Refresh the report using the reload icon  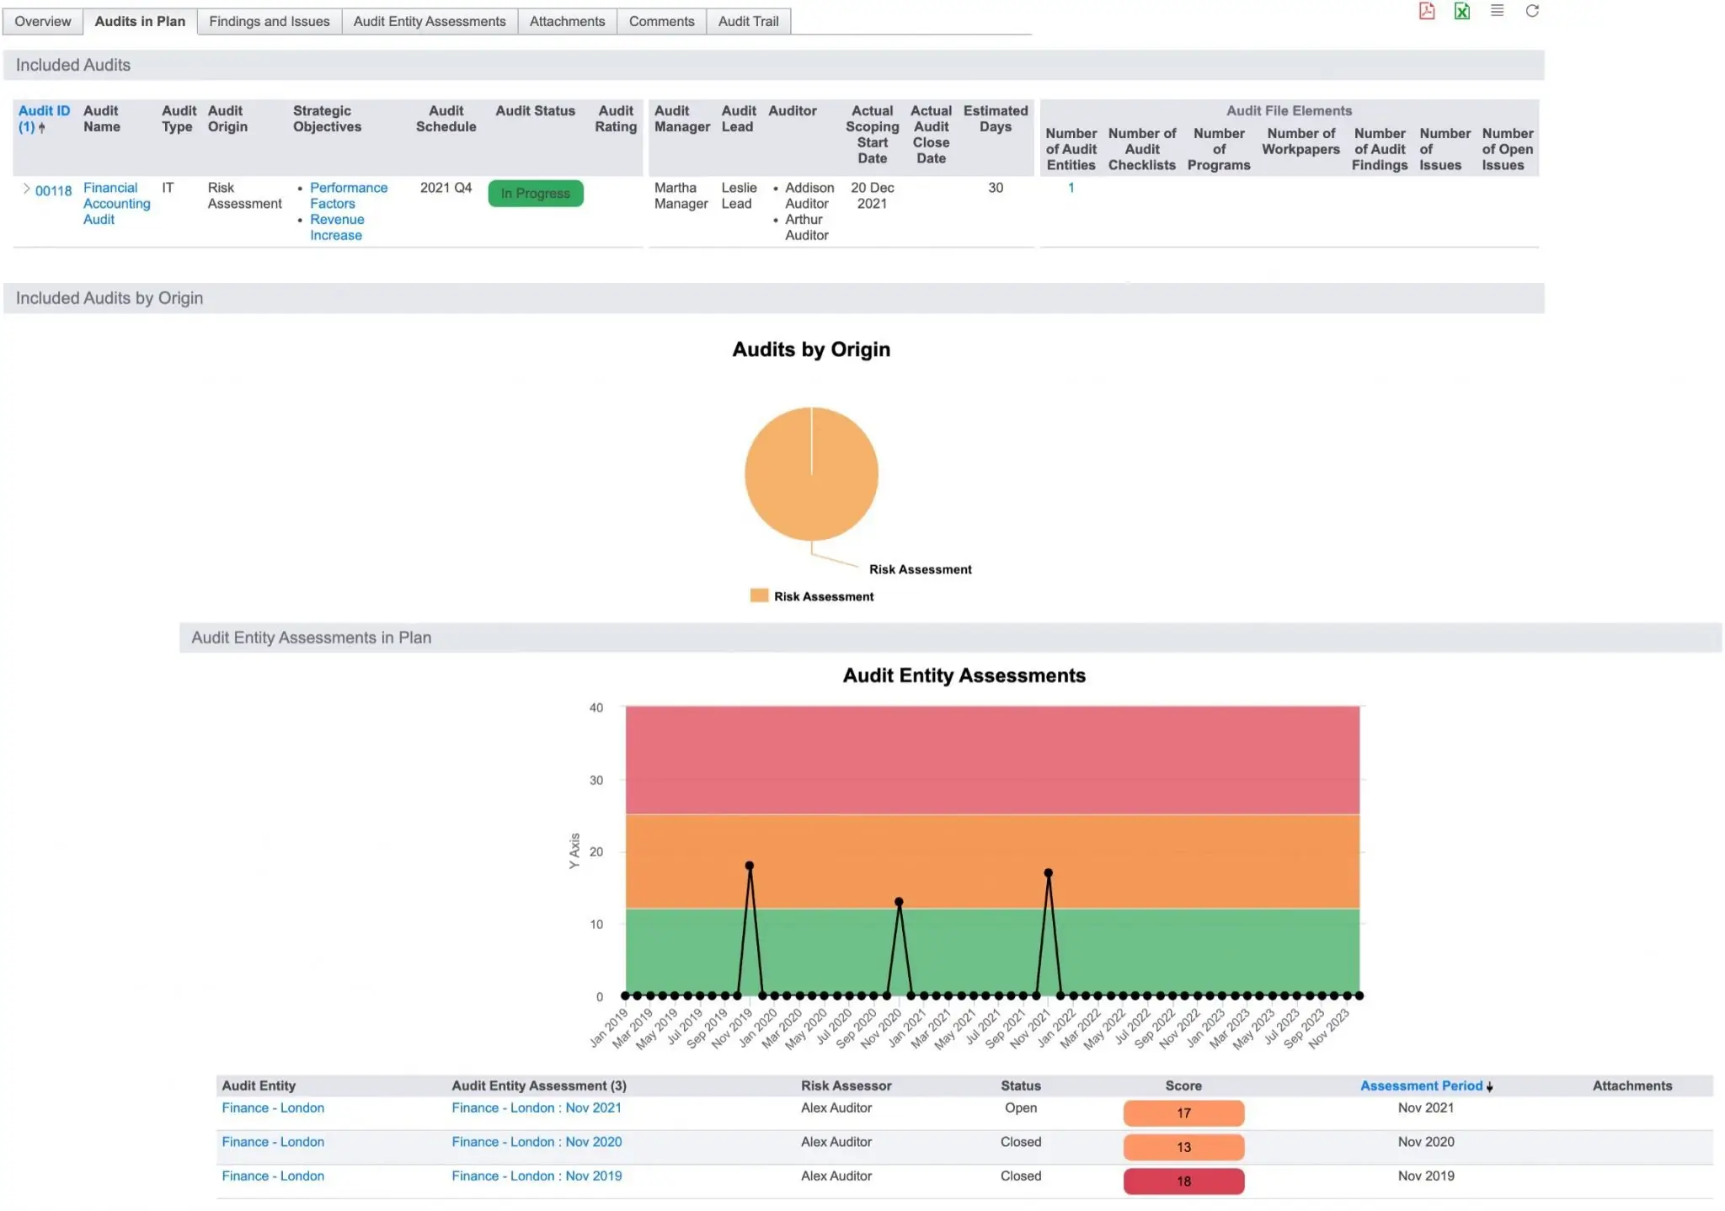click(x=1532, y=11)
